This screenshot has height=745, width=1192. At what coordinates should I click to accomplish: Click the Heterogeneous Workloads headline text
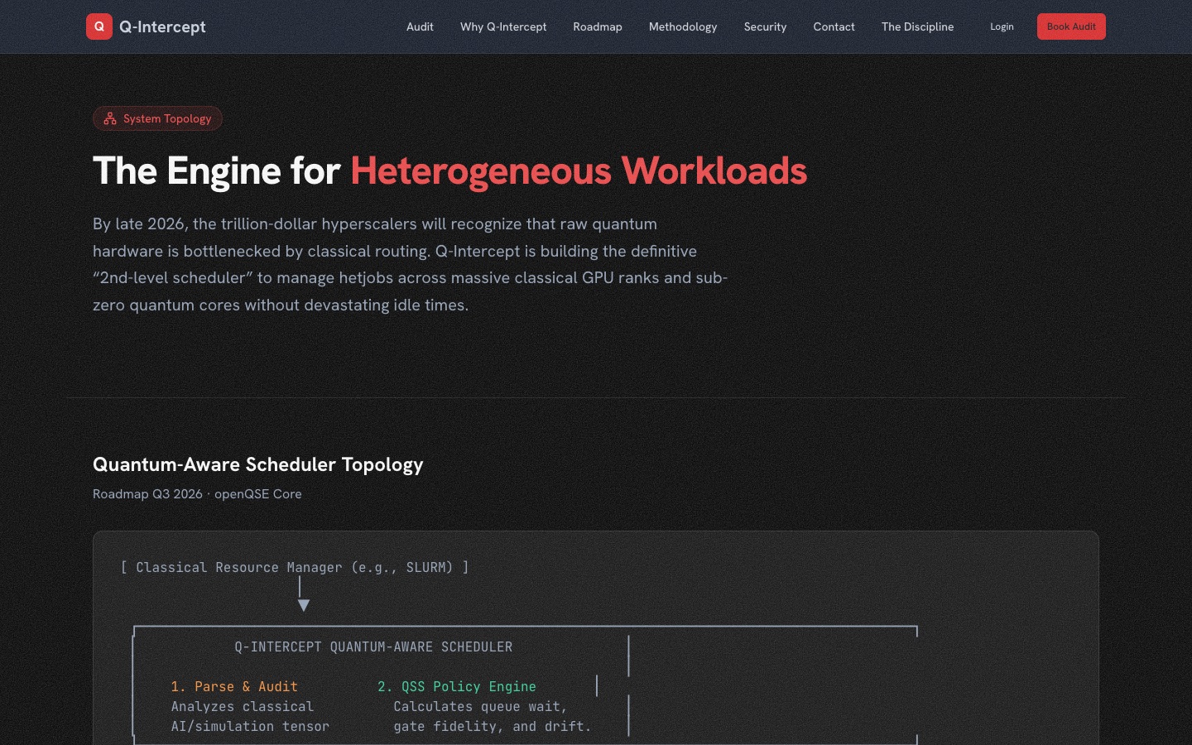click(579, 171)
